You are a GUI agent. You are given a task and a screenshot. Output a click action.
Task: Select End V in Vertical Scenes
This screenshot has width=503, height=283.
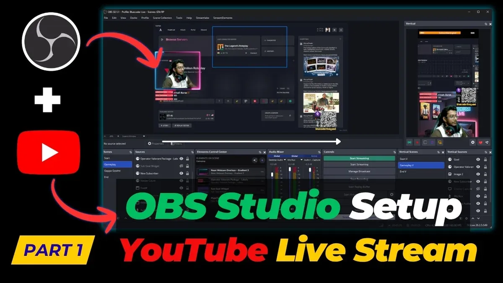click(421, 171)
